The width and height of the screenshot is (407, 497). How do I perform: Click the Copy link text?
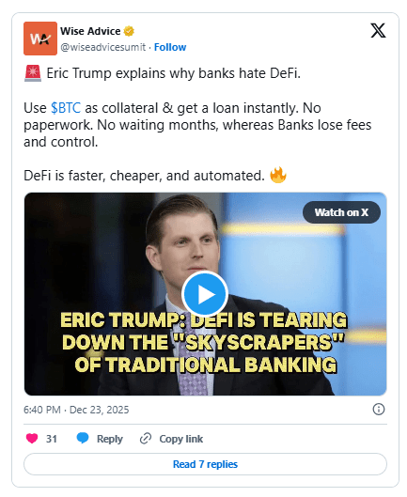click(x=181, y=439)
